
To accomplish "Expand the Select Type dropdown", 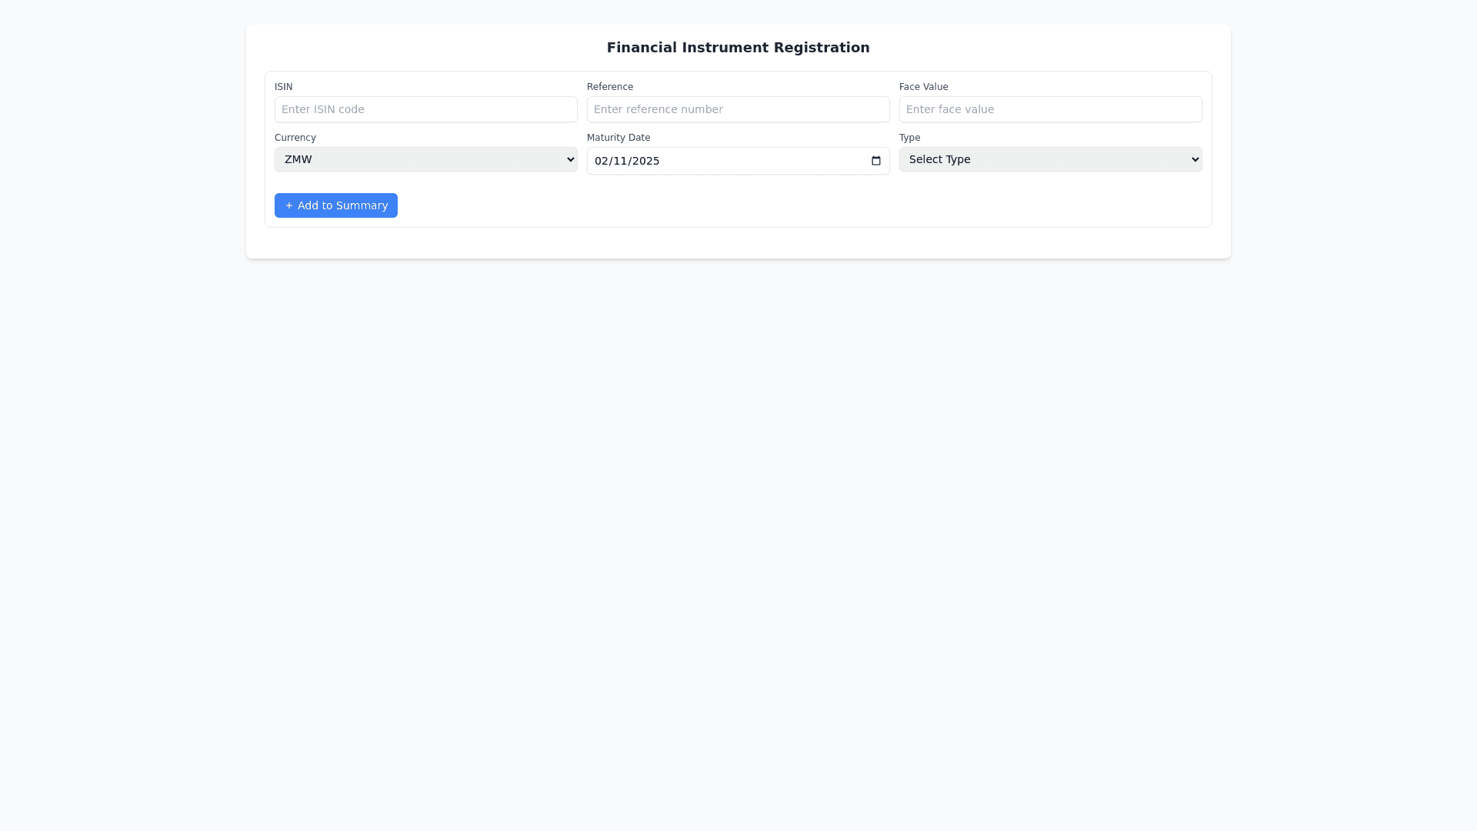I will (x=1049, y=159).
